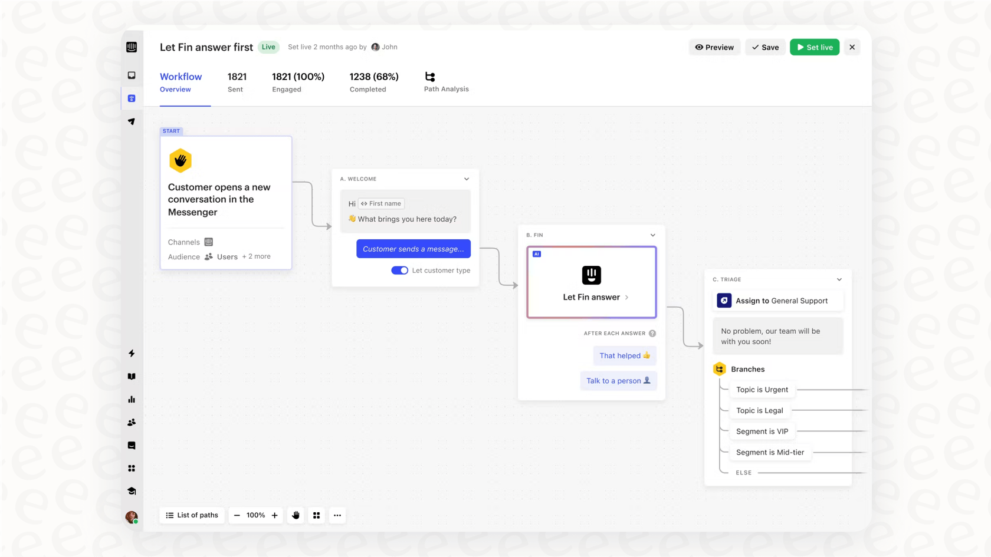Open the Engaged statistics tab
991x557 pixels.
[298, 82]
